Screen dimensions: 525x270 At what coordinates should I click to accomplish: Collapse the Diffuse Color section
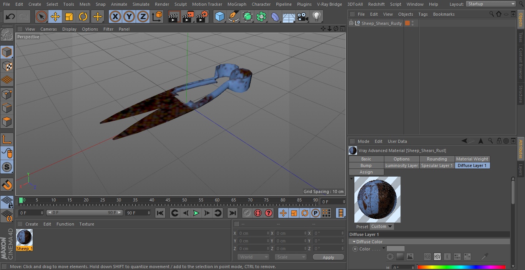354,242
